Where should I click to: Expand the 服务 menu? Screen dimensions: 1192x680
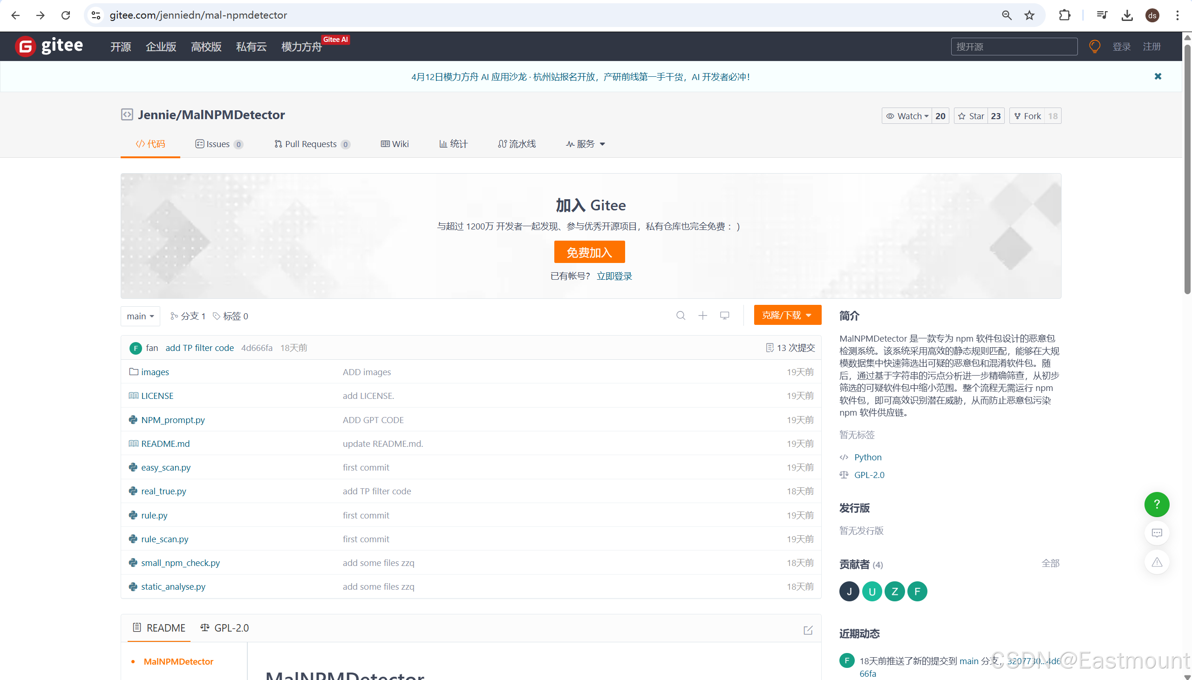point(586,144)
